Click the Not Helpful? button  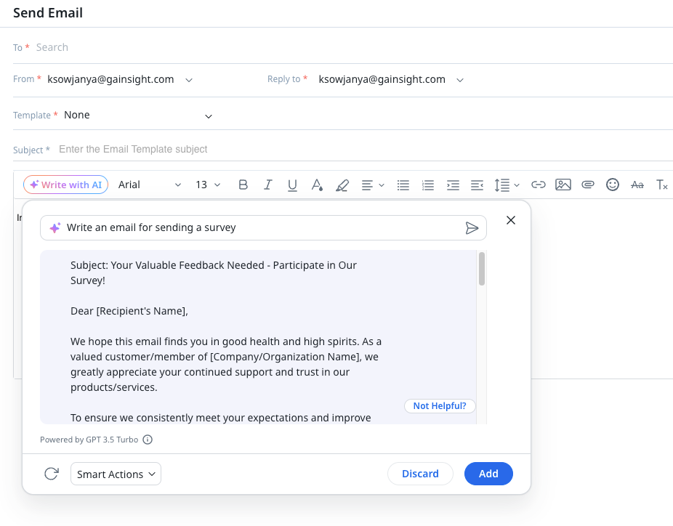[x=440, y=406]
